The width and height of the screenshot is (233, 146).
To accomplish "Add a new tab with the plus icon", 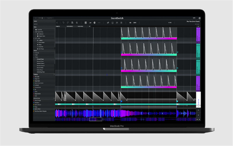I will 90,26.
